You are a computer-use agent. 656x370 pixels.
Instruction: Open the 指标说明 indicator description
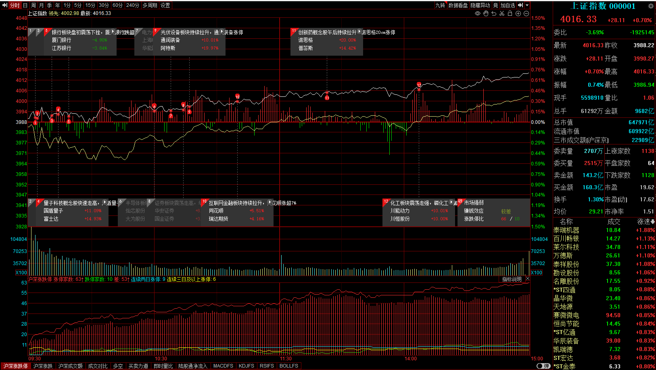point(512,279)
